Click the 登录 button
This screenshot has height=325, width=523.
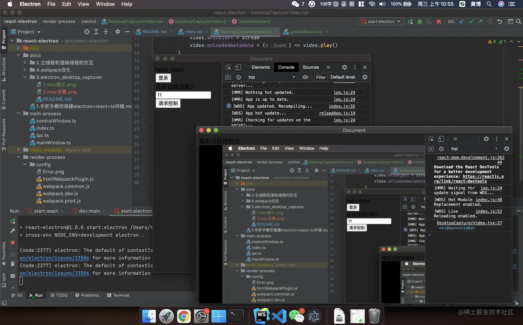point(163,78)
